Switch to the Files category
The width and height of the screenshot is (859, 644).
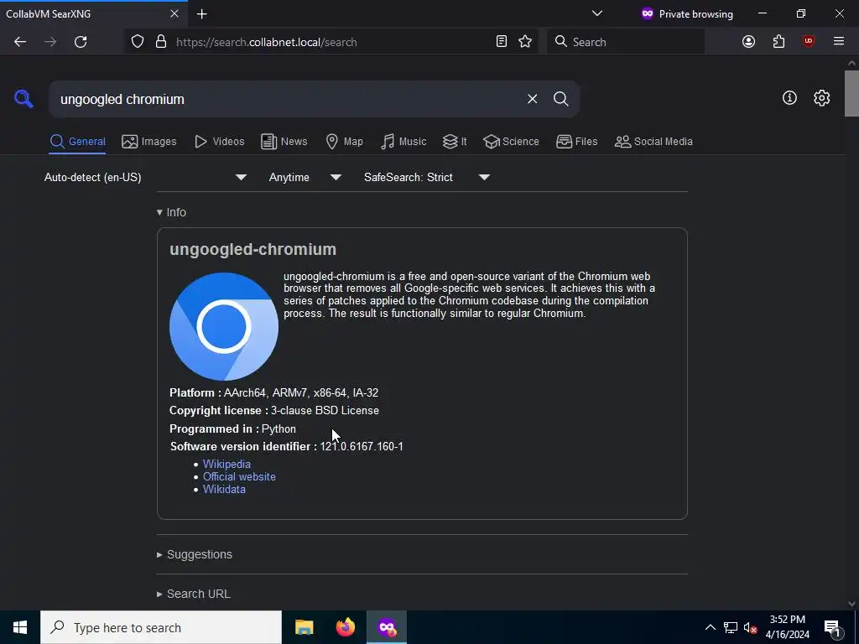576,141
